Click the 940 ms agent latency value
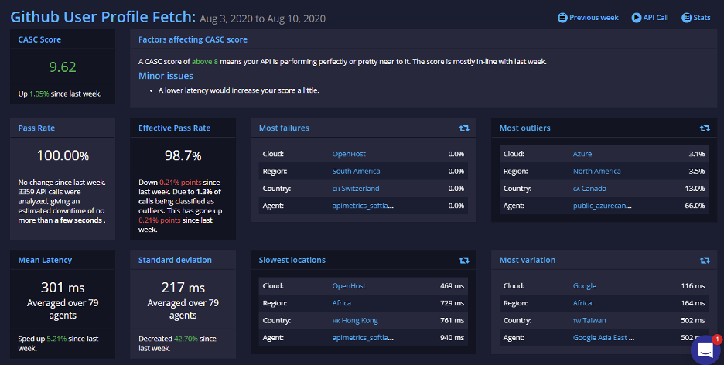The width and height of the screenshot is (724, 365). coord(452,338)
